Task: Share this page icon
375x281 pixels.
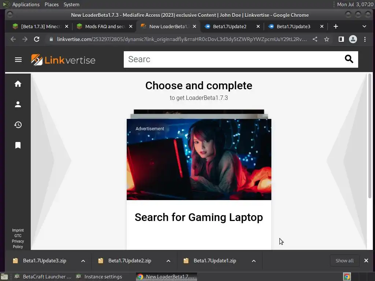Action: (315, 39)
